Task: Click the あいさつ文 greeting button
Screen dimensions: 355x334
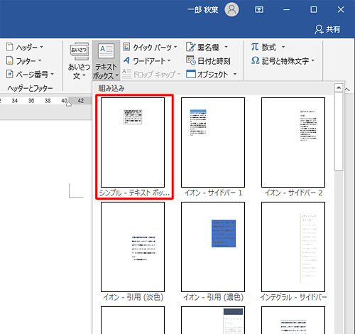Action: point(79,61)
